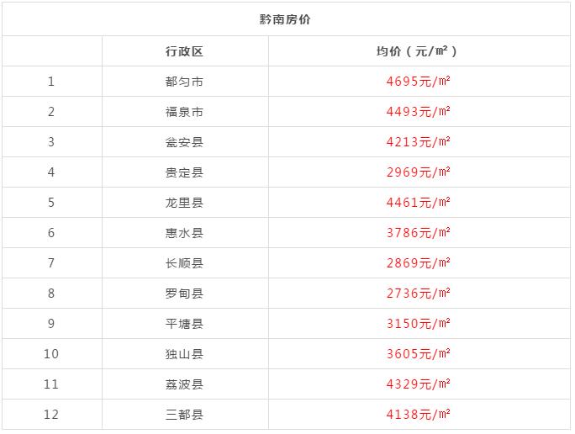
Task: Select the 长顺县 cell
Action: (x=184, y=263)
